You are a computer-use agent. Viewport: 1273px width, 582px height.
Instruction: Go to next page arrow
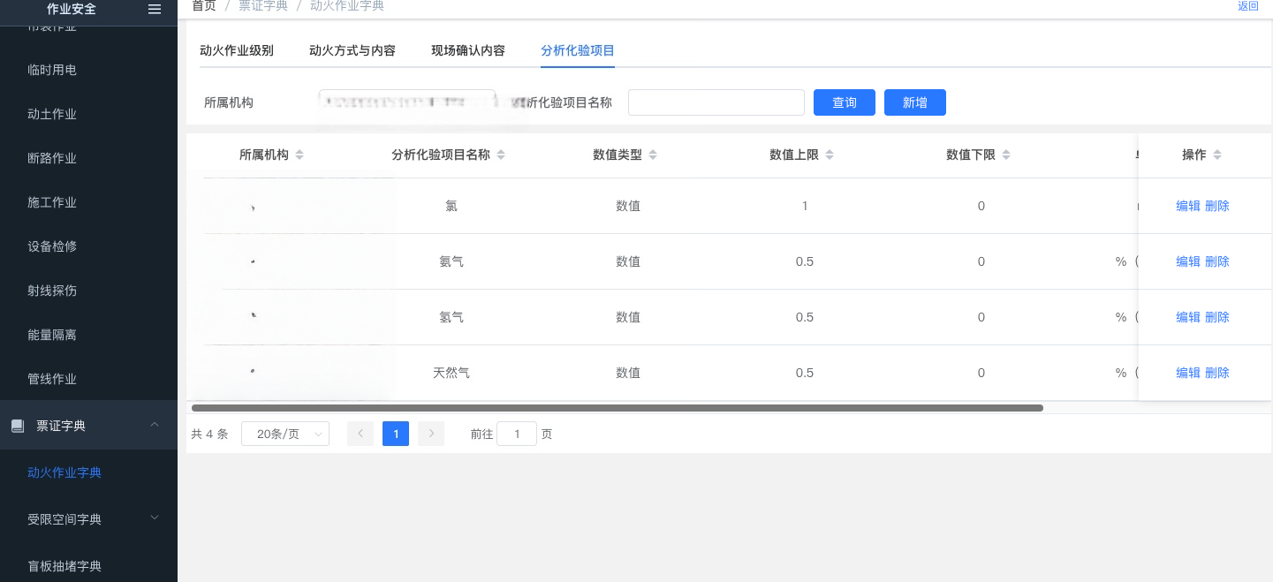coord(431,434)
